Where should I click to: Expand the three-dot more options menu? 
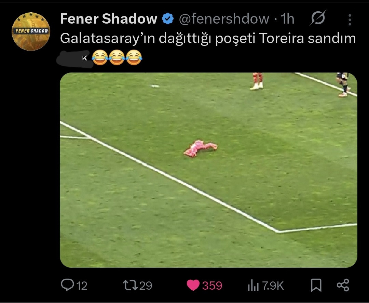[350, 20]
